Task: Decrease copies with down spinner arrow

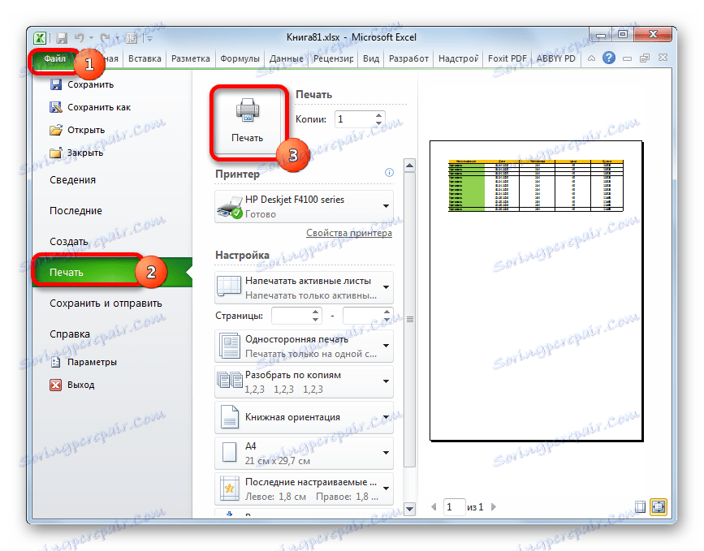Action: [379, 123]
